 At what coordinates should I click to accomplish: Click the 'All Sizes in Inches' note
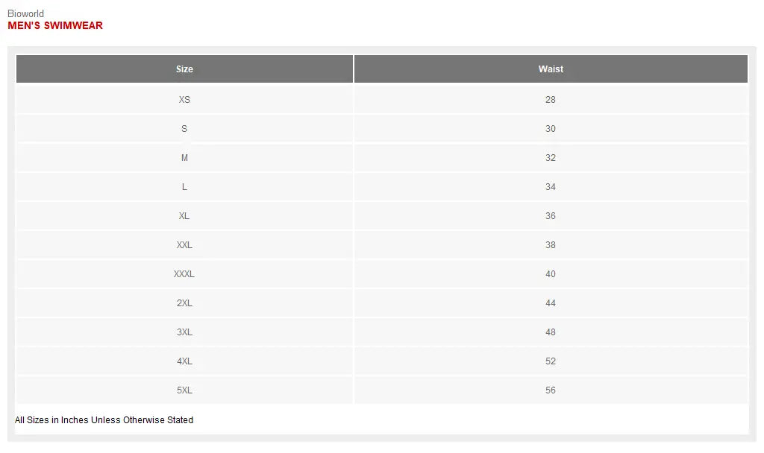coord(104,420)
